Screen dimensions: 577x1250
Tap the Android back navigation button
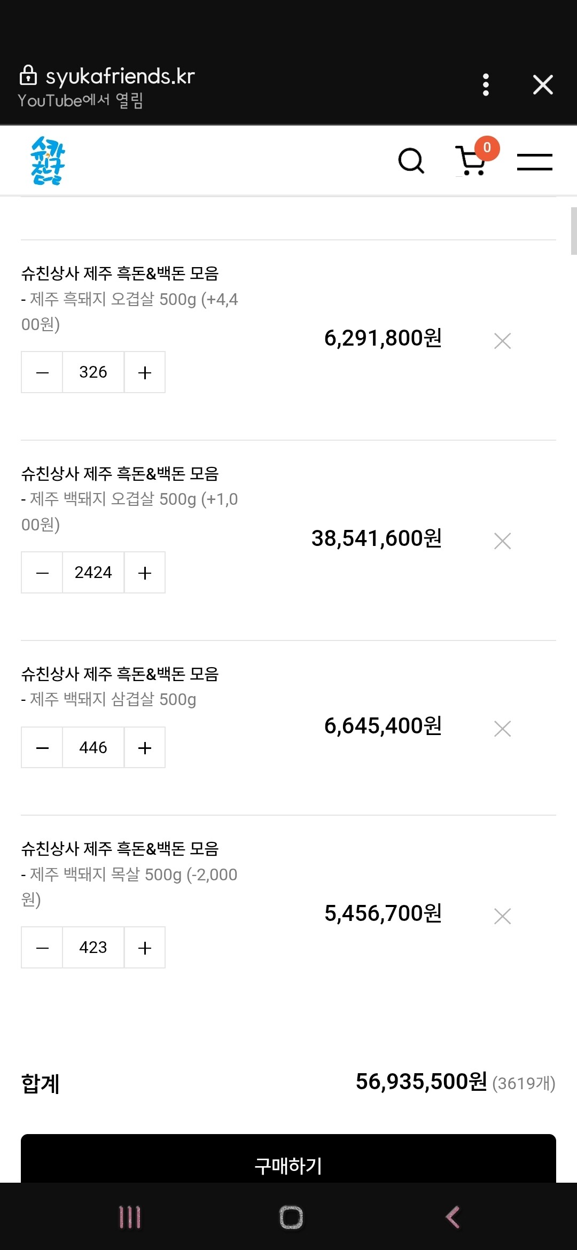pyautogui.click(x=453, y=1217)
